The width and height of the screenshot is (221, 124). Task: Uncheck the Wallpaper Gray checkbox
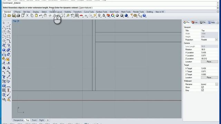tap(203, 90)
